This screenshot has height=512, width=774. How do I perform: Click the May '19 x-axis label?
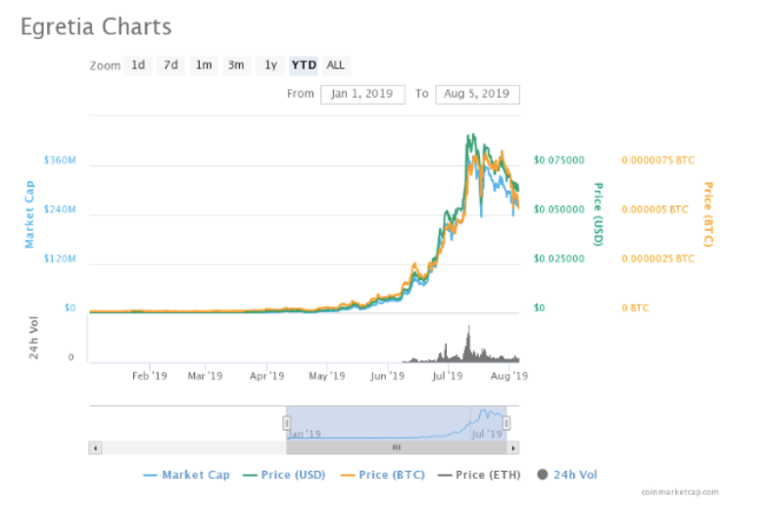[327, 376]
